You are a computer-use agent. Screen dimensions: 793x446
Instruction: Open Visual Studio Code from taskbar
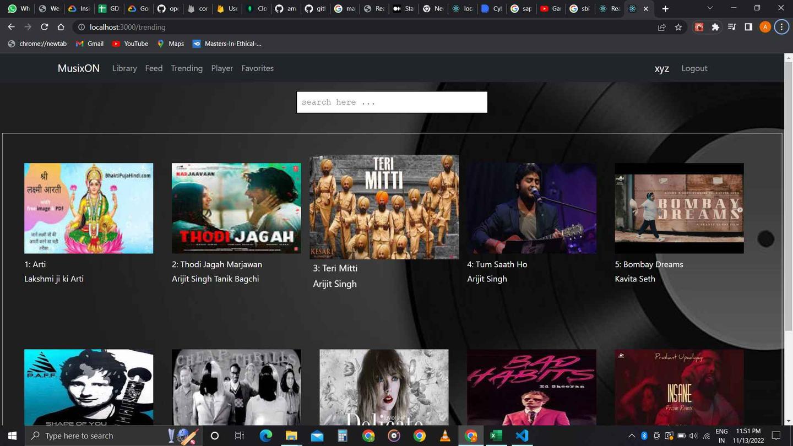(522, 436)
